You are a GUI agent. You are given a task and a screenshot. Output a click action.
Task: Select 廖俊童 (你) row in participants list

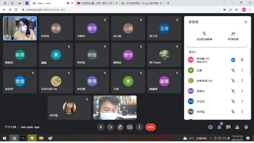(217, 60)
